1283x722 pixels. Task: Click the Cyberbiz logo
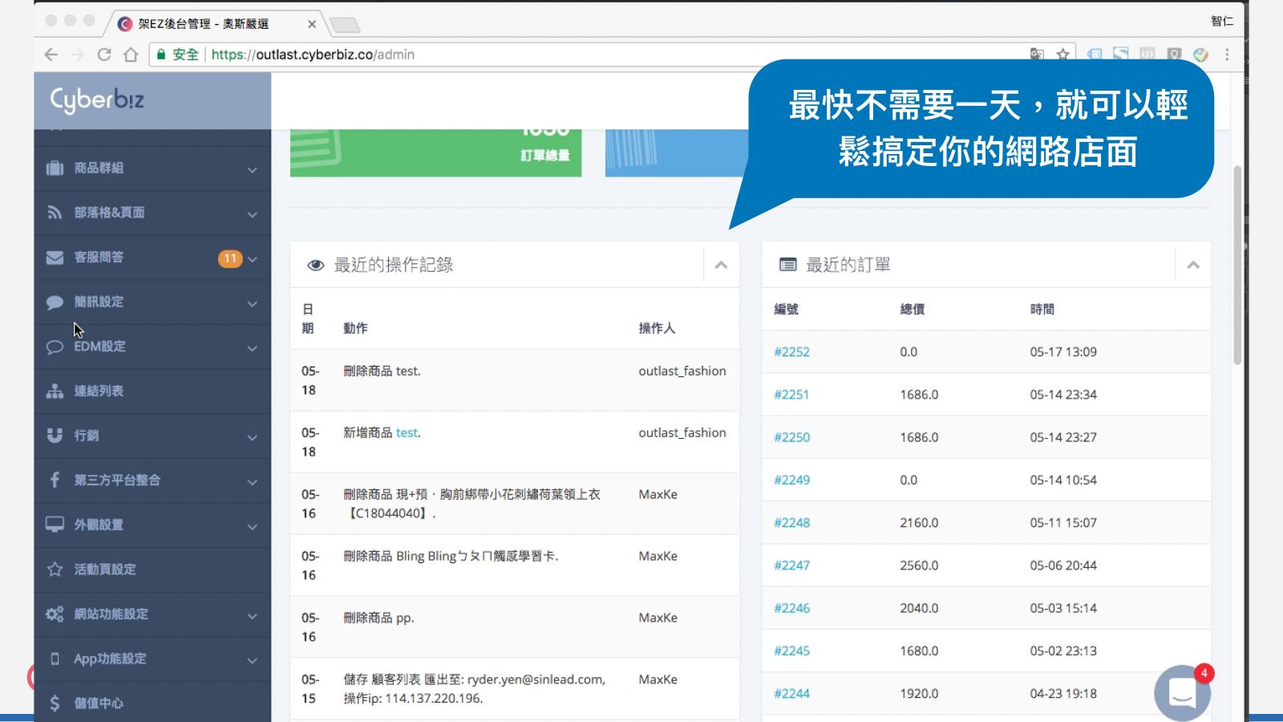coord(97,99)
